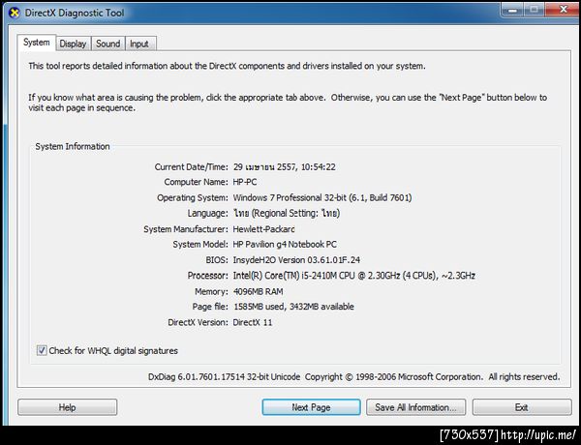Open the Sound tab
This screenshot has height=445, width=581.
[108, 44]
